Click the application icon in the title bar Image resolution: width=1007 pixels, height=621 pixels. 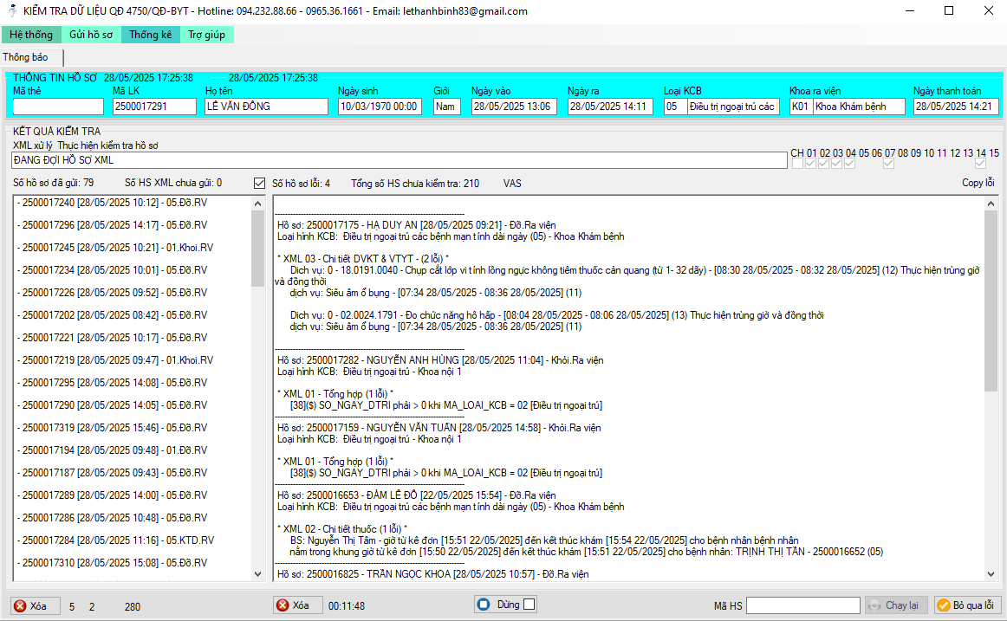click(10, 11)
